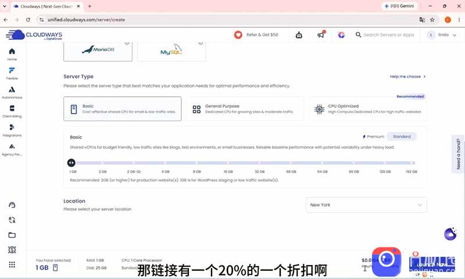
Task: Open the browser tab list chevron
Action: (5, 6)
